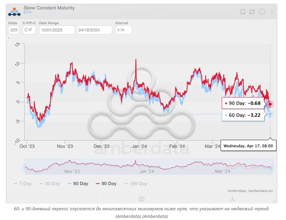Toggle the 60 Day series in legend
The height and width of the screenshot is (220, 286).
[78, 184]
